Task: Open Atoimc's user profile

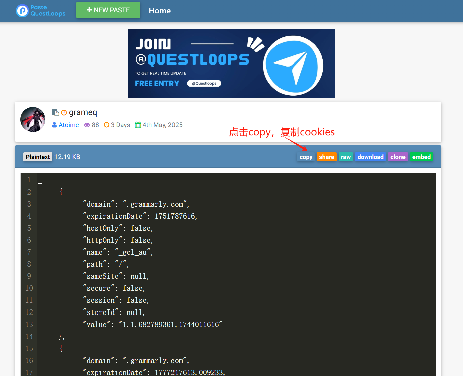Action: (x=68, y=125)
